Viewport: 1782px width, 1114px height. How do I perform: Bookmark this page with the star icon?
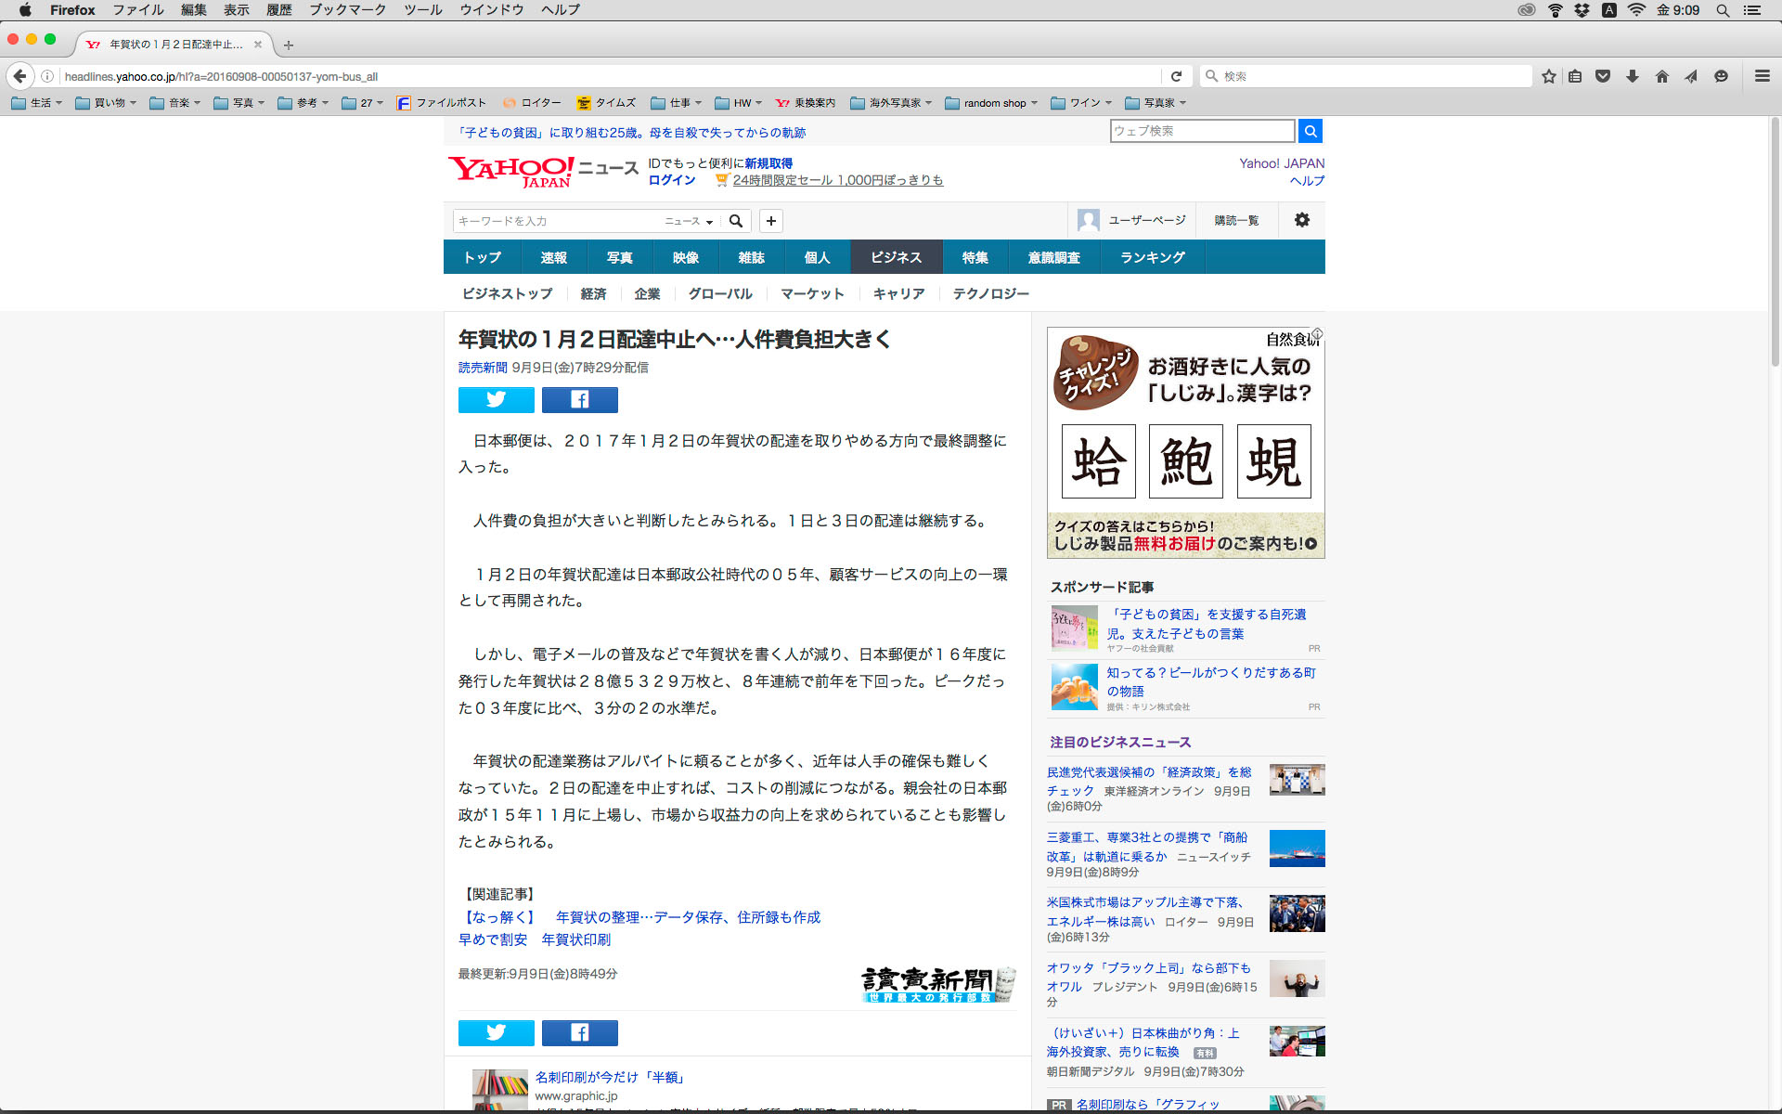pyautogui.click(x=1548, y=76)
